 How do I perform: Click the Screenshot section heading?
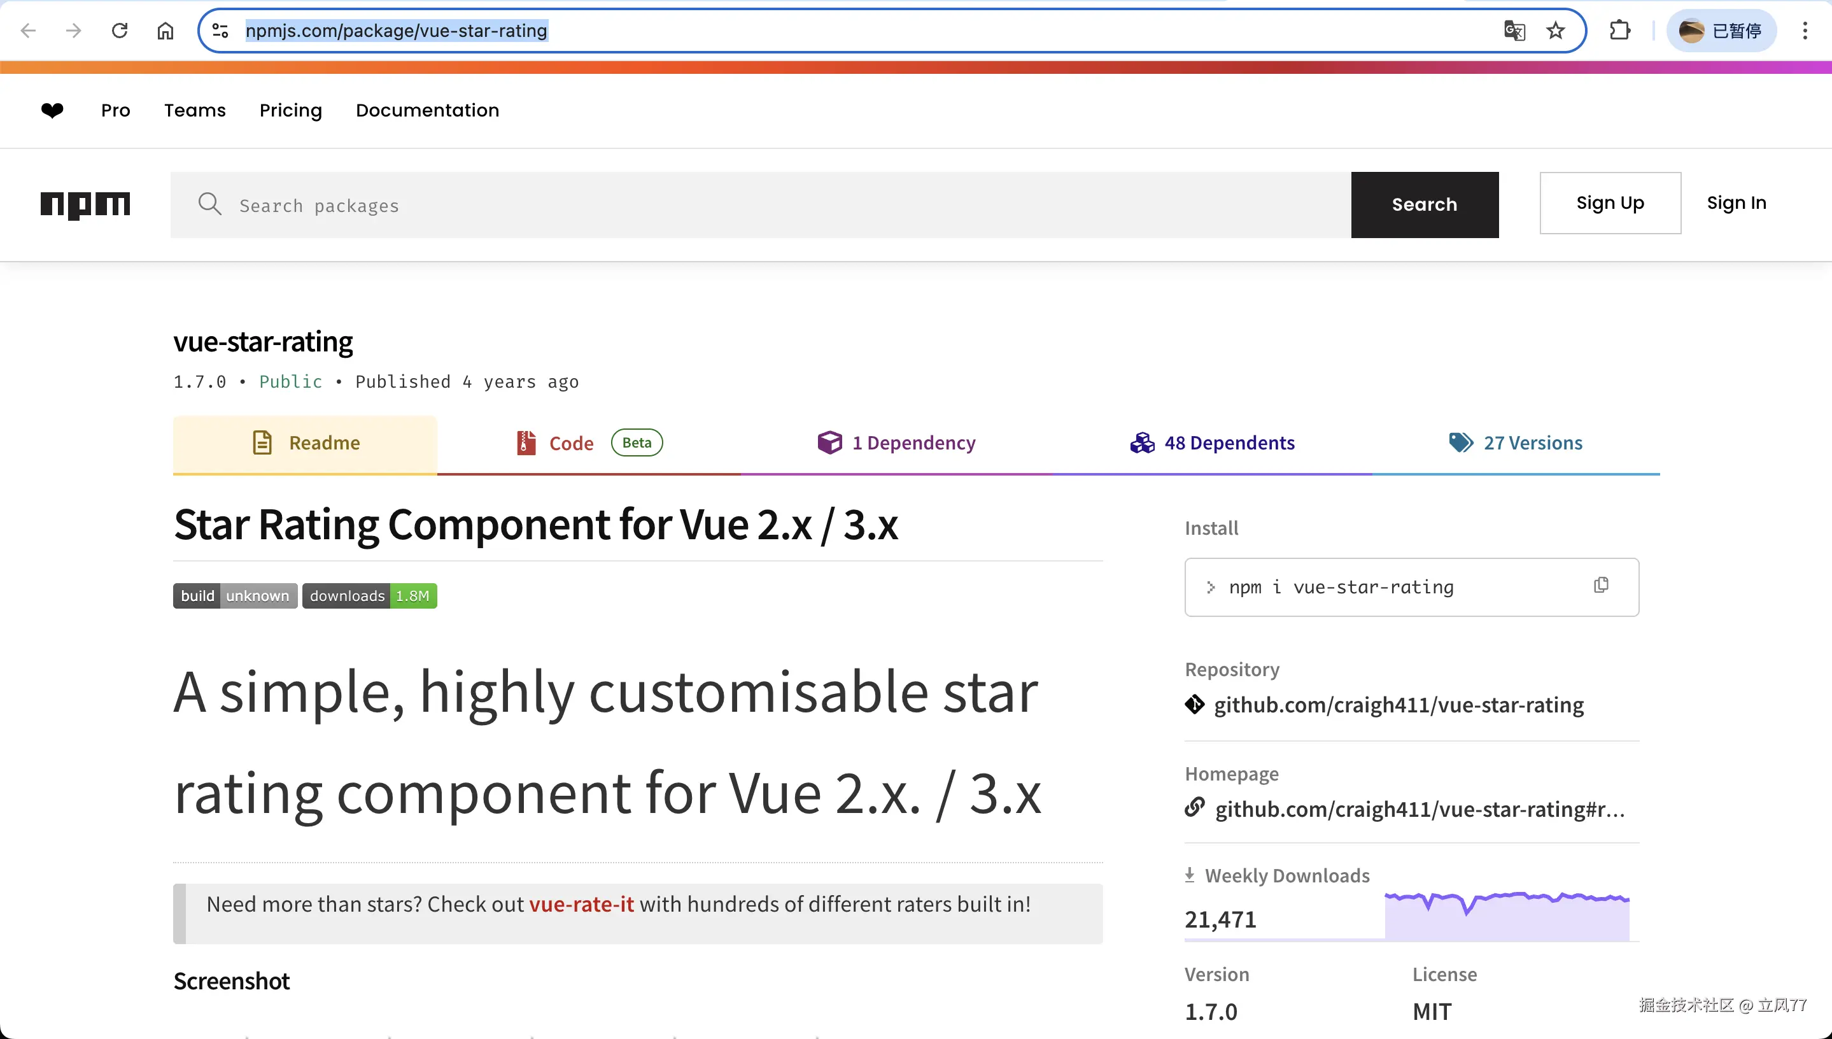(232, 981)
